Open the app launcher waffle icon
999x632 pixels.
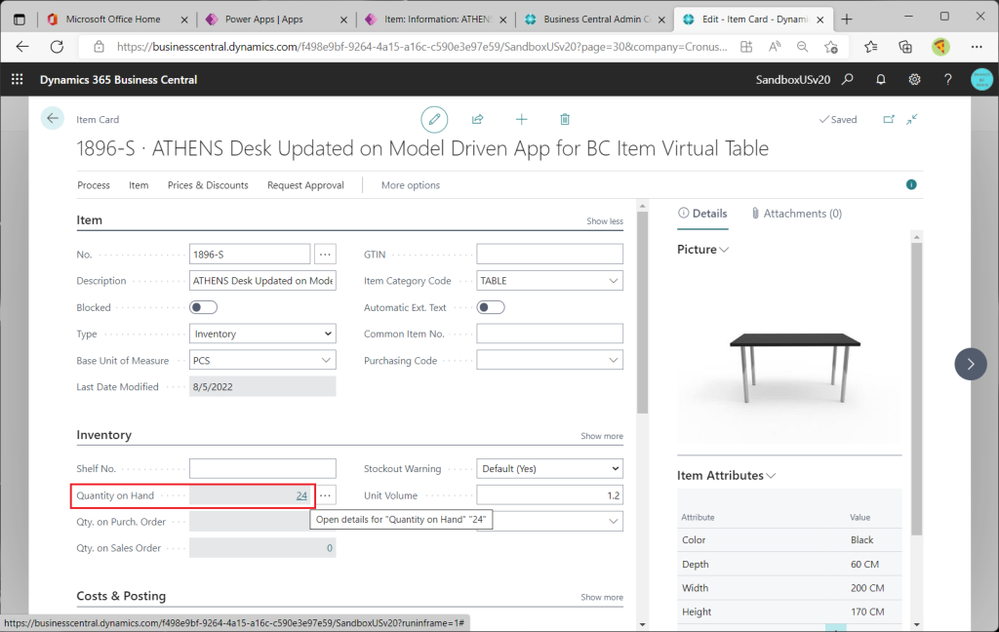(x=18, y=80)
